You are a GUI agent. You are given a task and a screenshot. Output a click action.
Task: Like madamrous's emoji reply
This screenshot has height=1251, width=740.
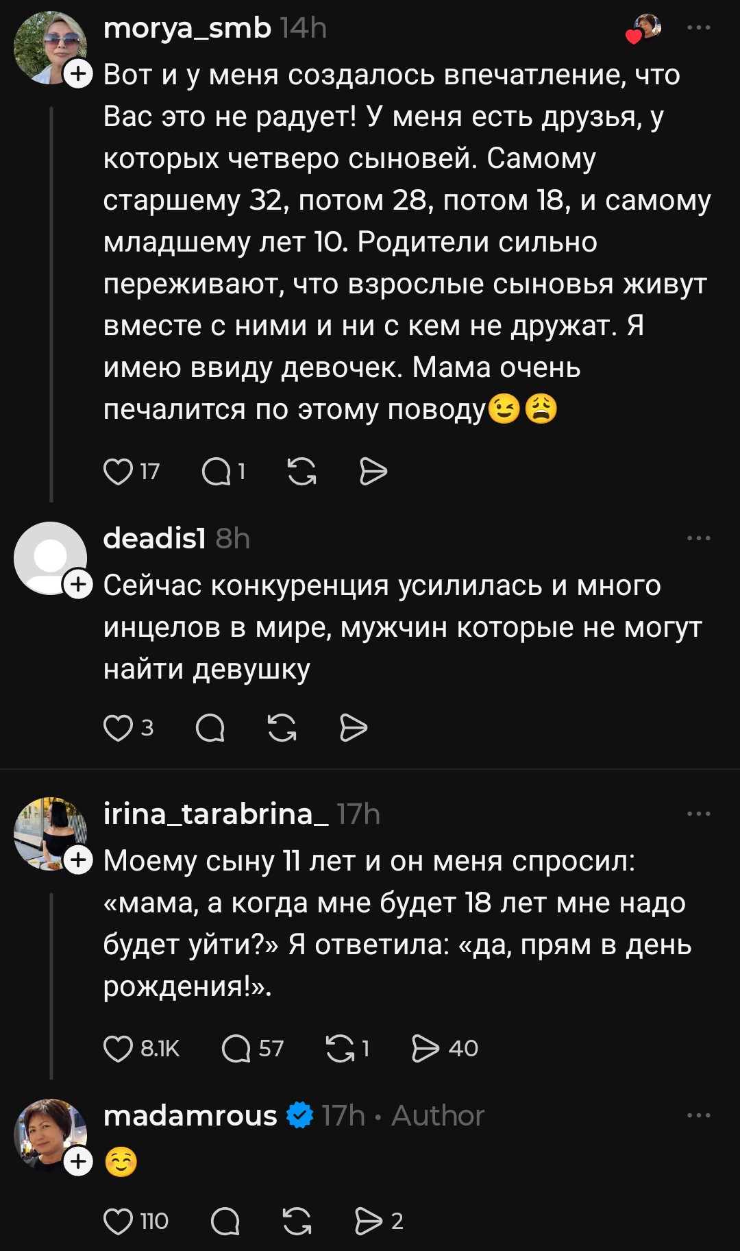118,1222
